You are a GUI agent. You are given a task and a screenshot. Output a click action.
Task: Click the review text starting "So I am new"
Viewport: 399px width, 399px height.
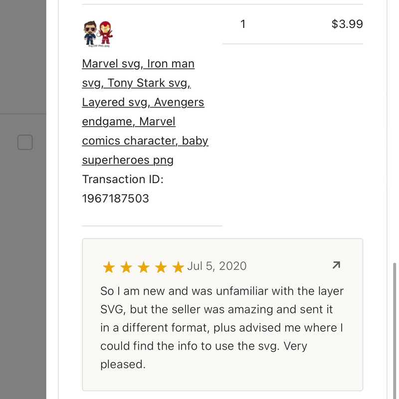222,291
